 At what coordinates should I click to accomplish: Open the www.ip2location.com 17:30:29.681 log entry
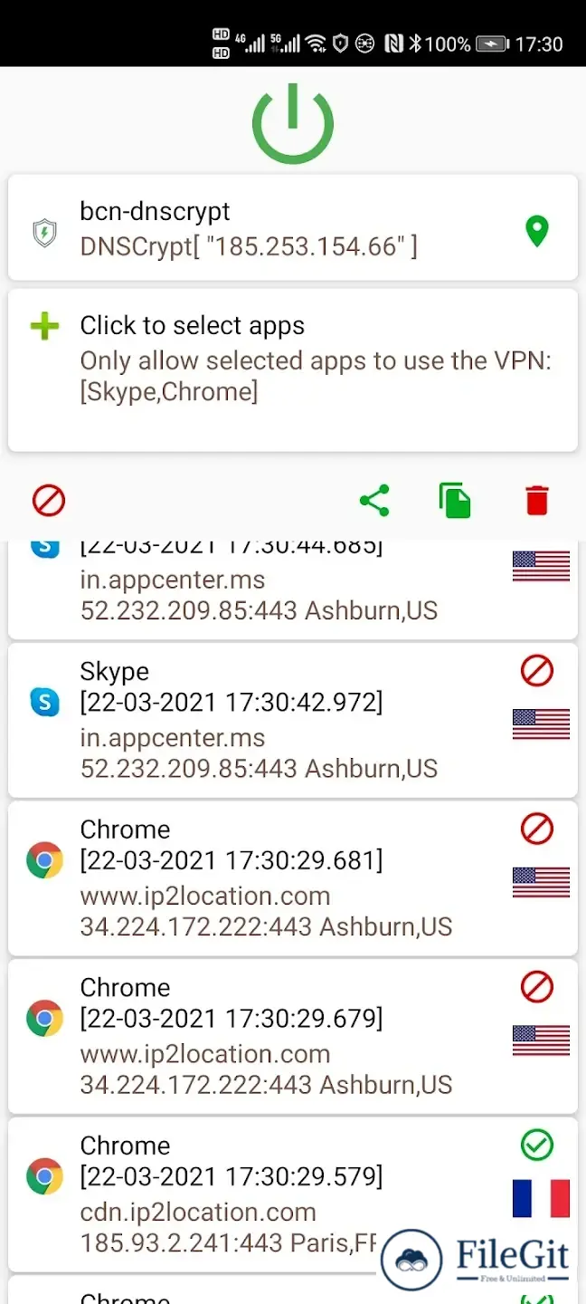293,877
